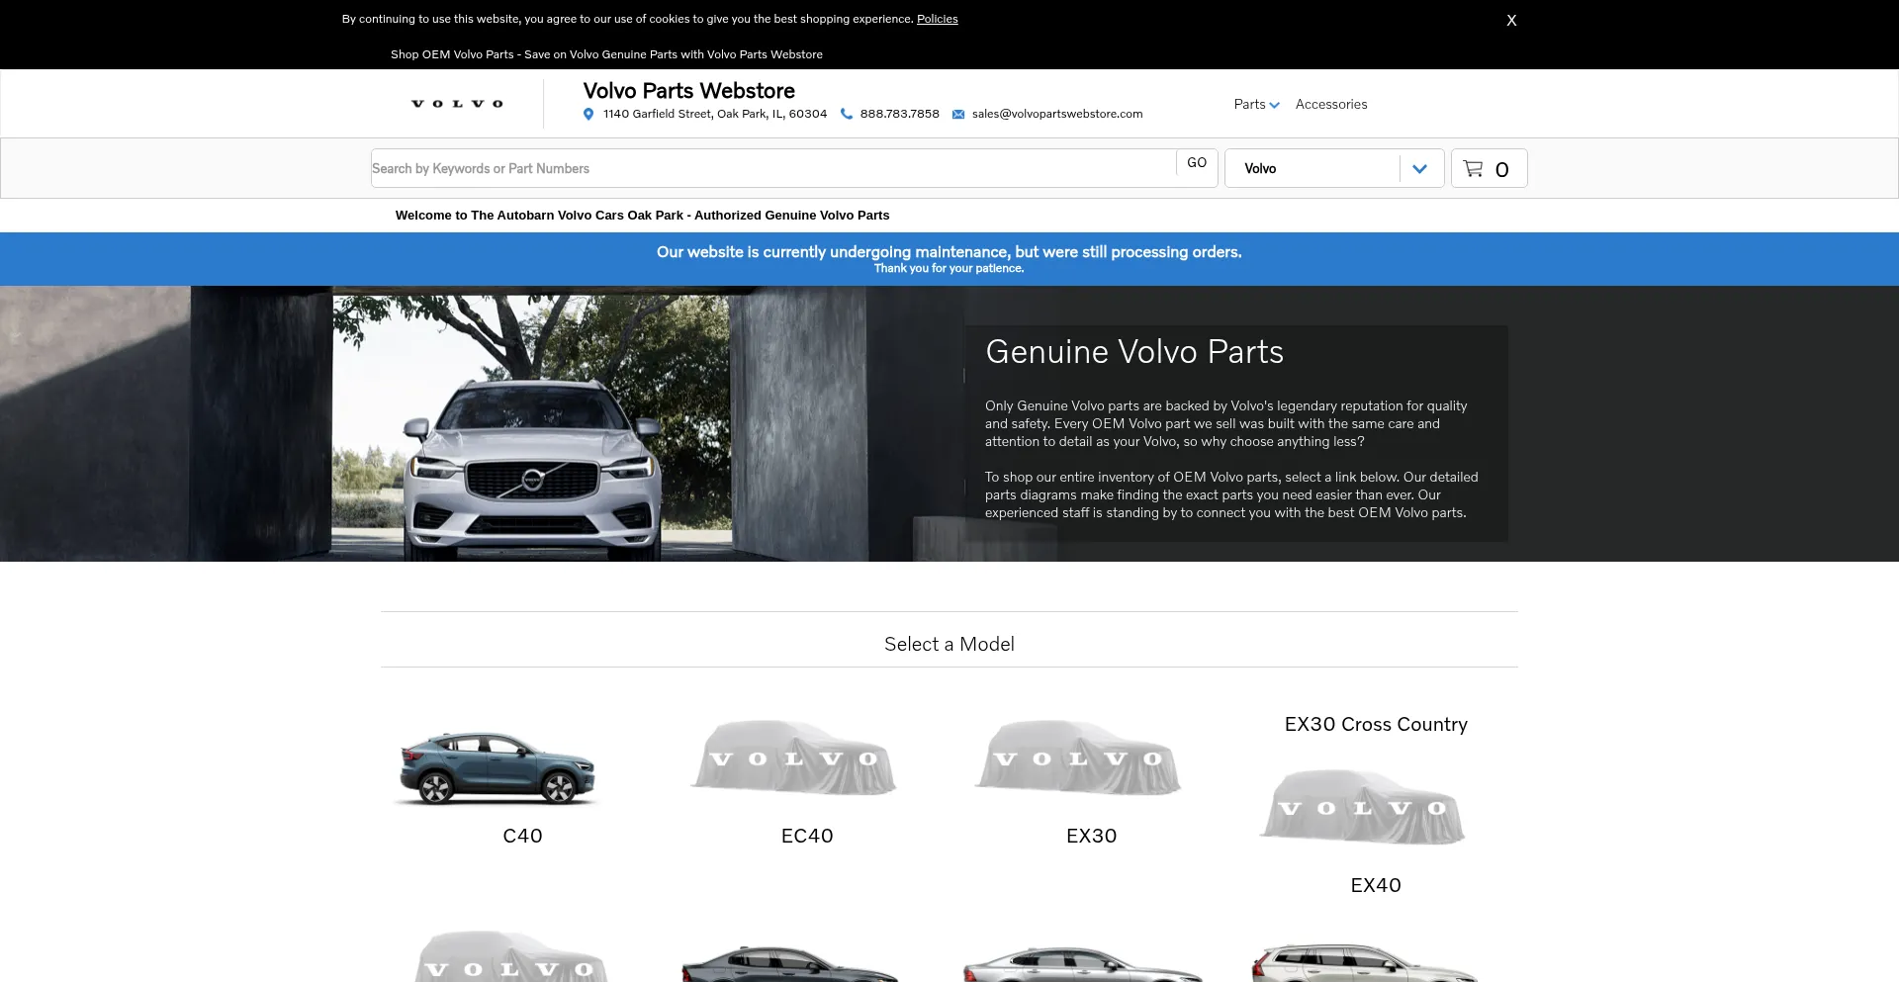Select the C40 car thumbnail
Screen dimensions: 1899x982
point(497,767)
